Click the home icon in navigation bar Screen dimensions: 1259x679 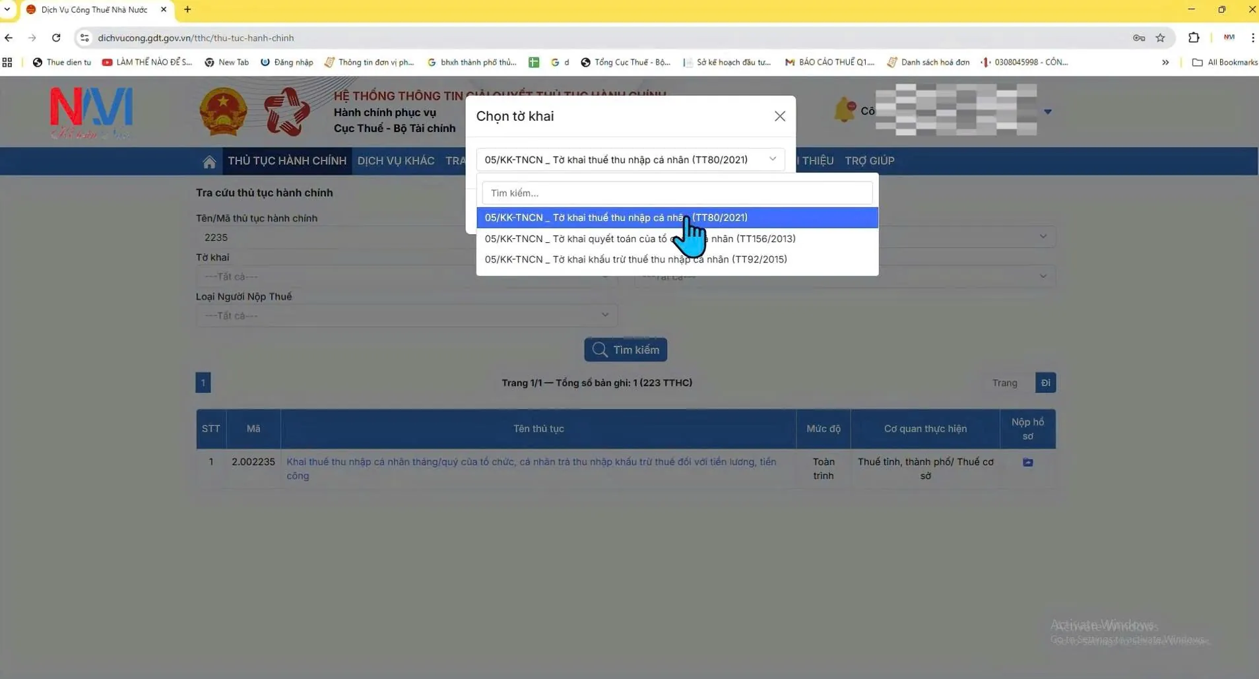pyautogui.click(x=209, y=162)
